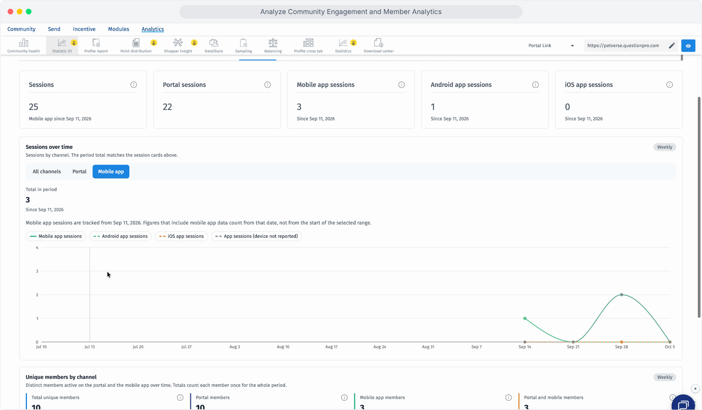Open the Download center

click(379, 46)
